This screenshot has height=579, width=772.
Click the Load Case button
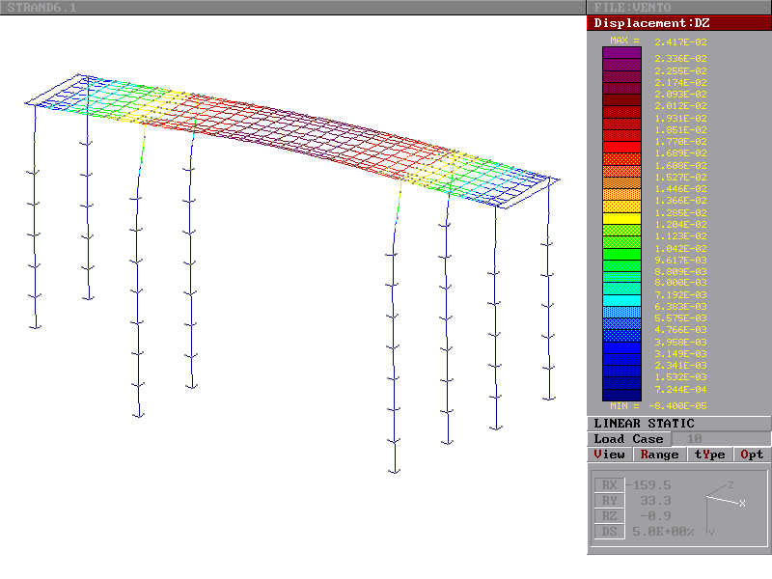(628, 439)
